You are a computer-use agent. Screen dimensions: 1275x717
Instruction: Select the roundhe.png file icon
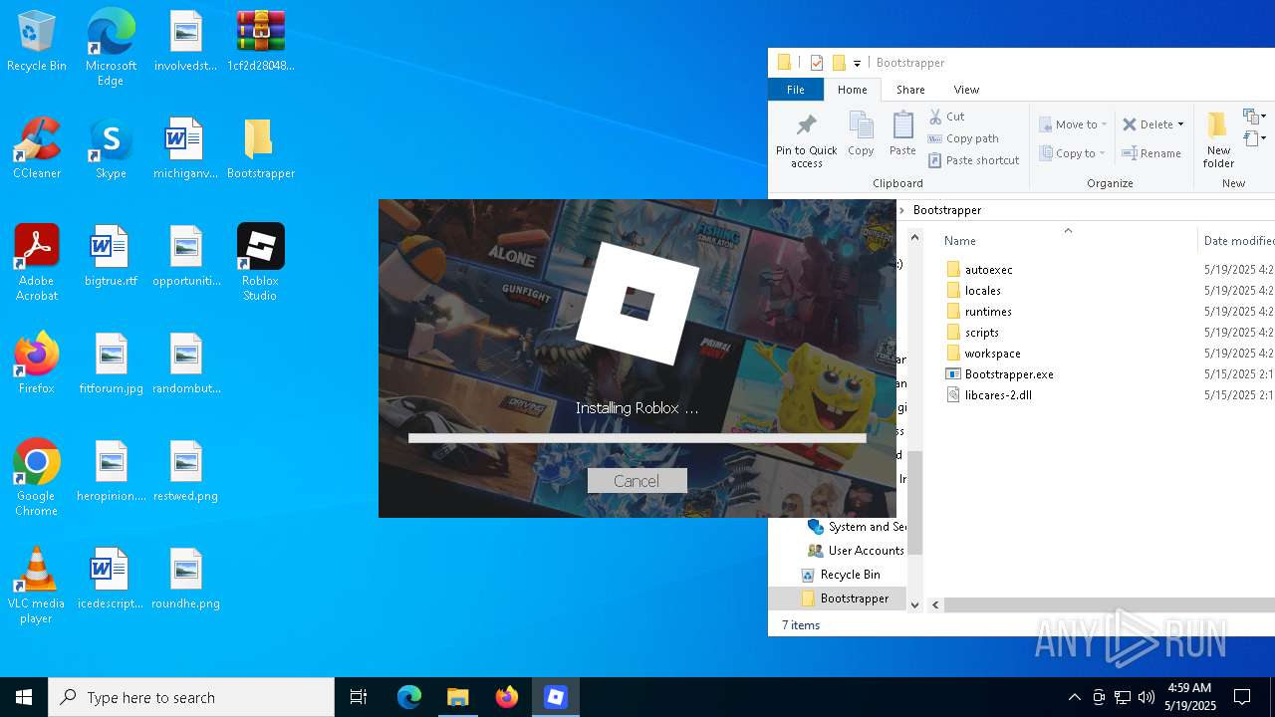click(185, 579)
